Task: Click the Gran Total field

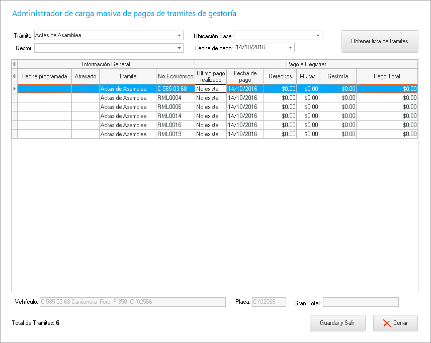Action: [x=361, y=302]
